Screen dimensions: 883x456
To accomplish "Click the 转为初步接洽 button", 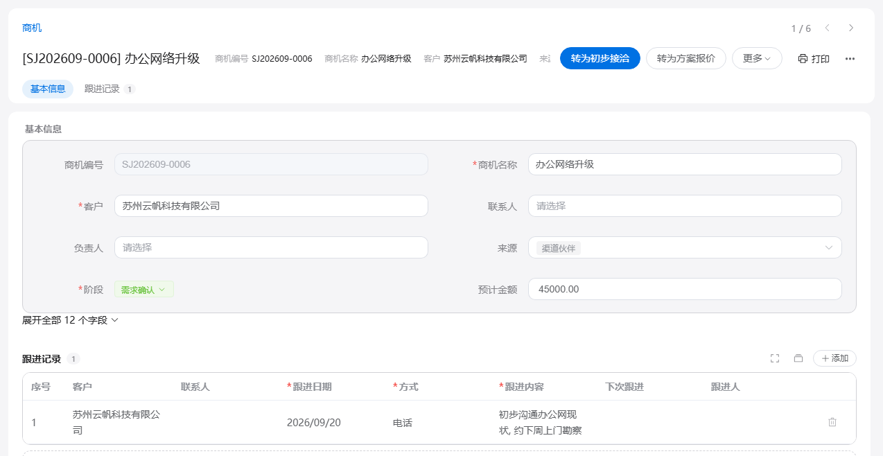I will click(x=600, y=58).
